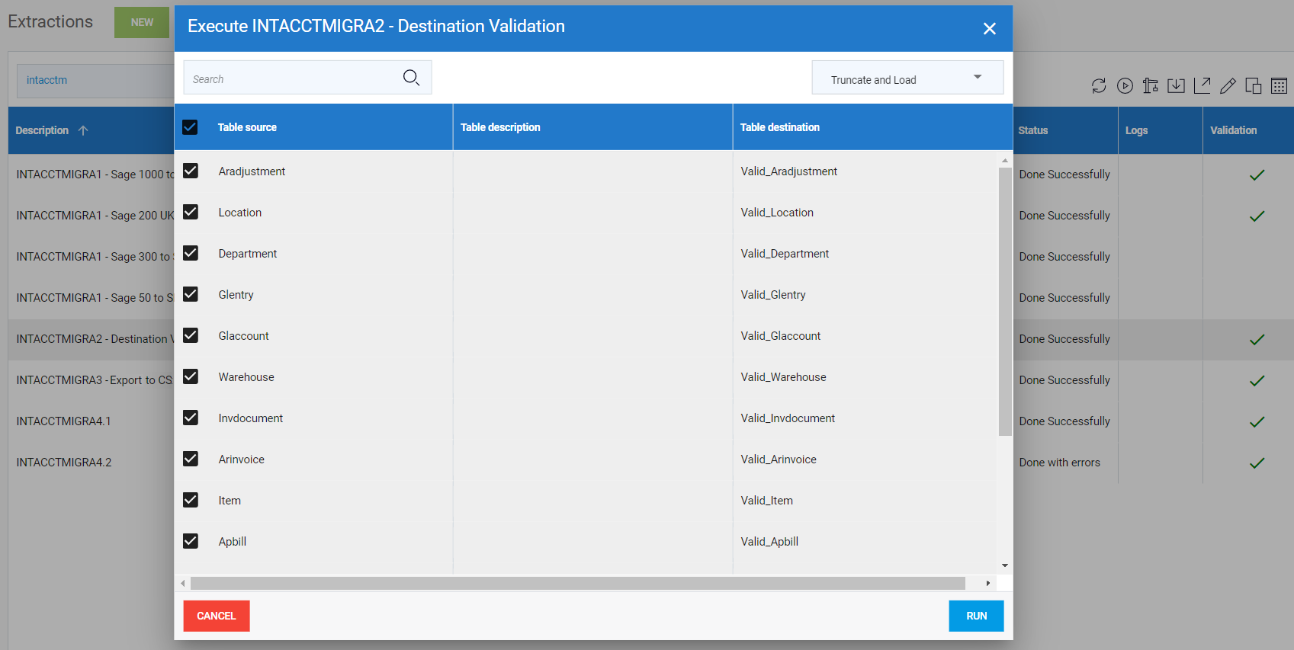The image size is (1294, 650).
Task: Click the duplicate copy icon
Action: [x=1253, y=86]
